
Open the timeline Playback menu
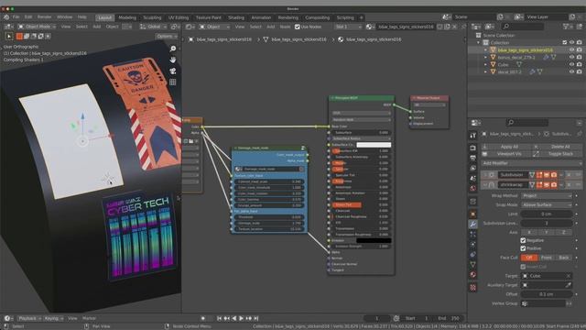(x=29, y=318)
